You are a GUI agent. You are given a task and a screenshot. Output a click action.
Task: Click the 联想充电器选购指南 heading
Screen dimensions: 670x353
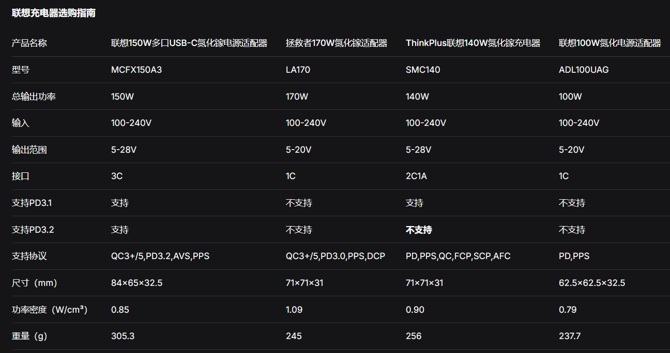[x=54, y=13]
